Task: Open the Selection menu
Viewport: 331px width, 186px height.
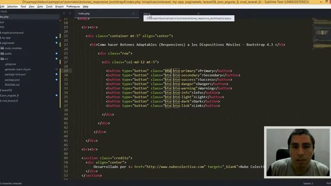Action: (12, 7)
